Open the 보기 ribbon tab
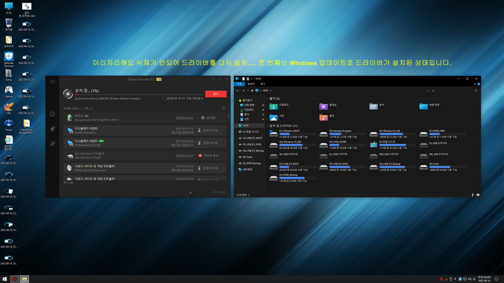The image size is (504, 283). point(263,84)
